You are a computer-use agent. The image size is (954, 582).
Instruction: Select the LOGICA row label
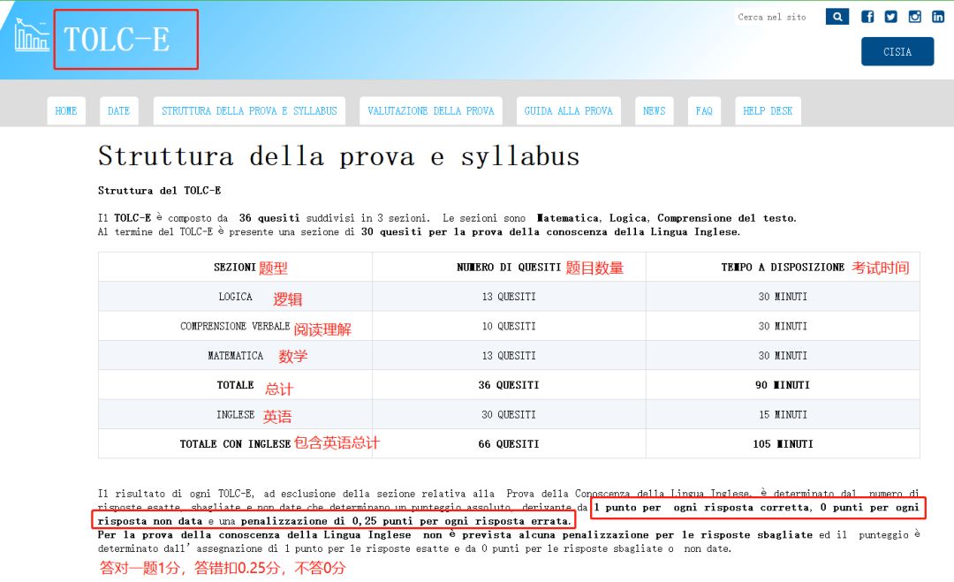tap(236, 296)
